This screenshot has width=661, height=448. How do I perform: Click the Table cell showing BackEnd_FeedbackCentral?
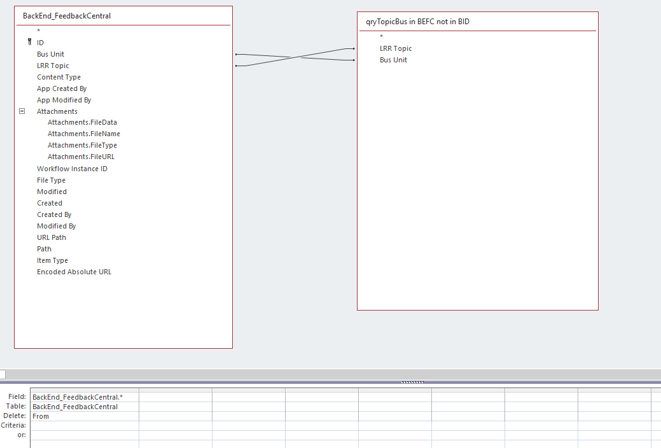(85, 407)
